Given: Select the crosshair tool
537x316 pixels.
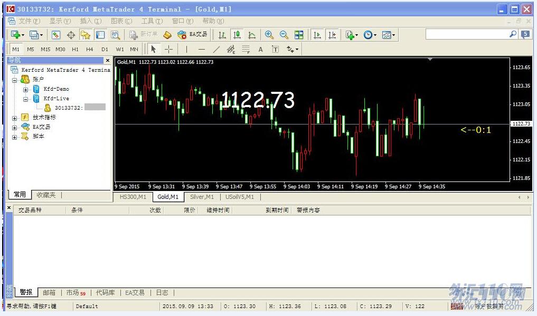Looking at the screenshot, I should pos(168,49).
